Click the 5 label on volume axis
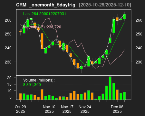 point(10,97)
